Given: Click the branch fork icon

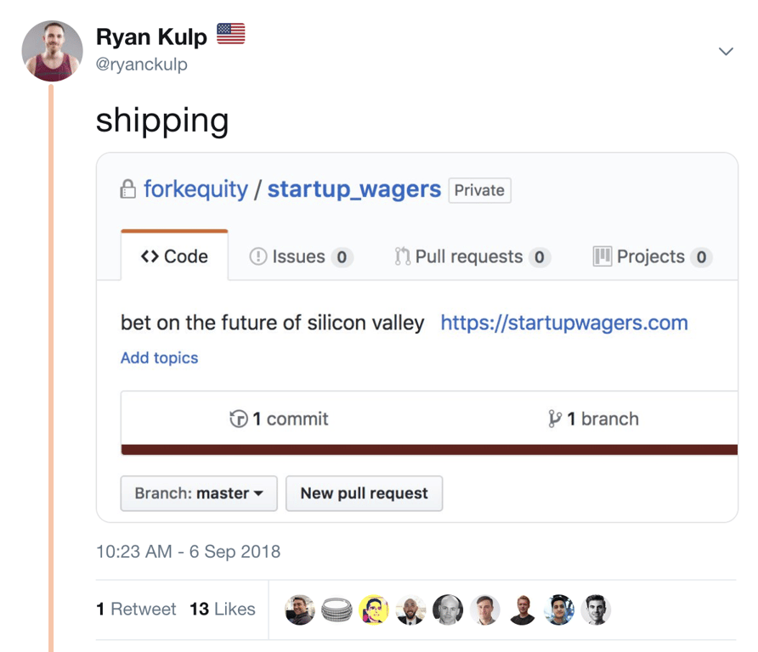Looking at the screenshot, I should [554, 419].
